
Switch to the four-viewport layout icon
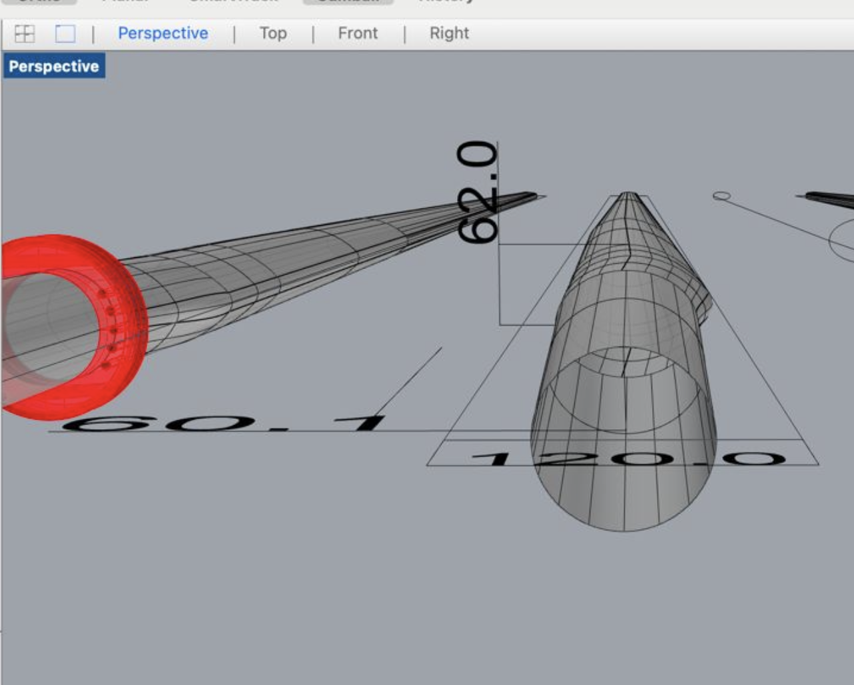click(x=25, y=33)
